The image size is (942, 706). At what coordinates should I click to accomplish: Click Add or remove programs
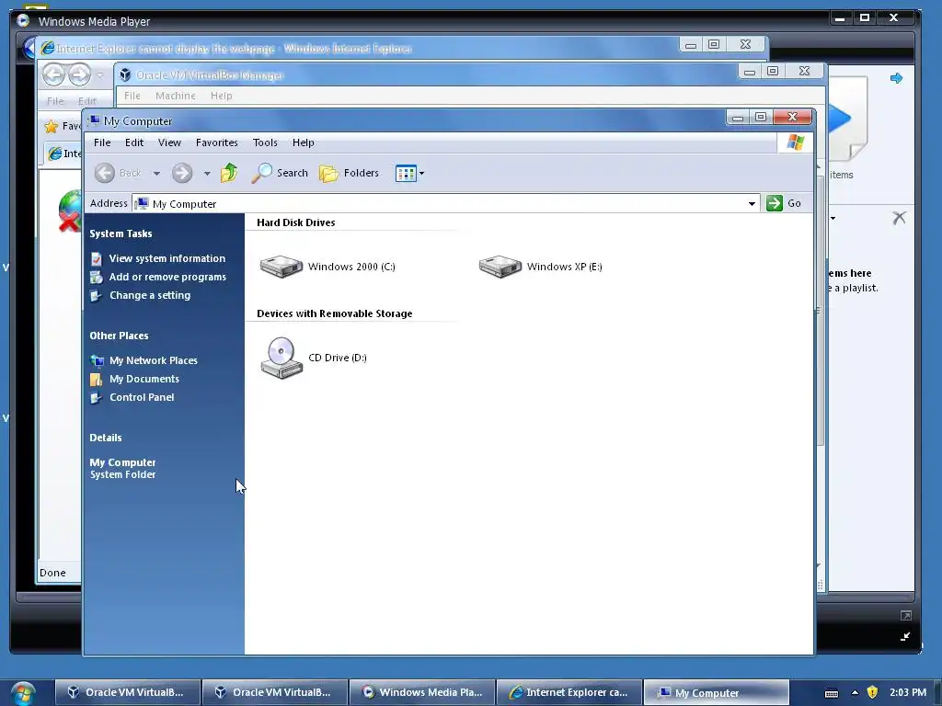(167, 277)
